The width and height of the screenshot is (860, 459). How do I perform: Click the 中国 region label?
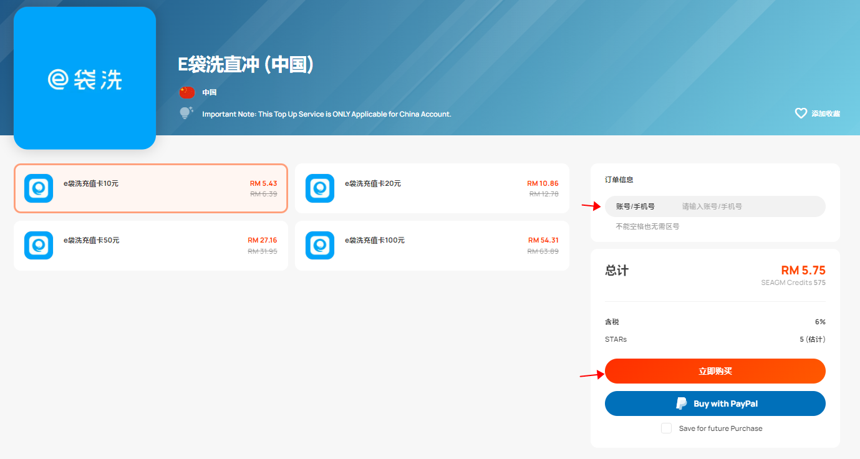pos(209,92)
